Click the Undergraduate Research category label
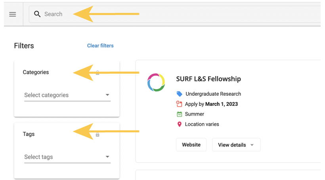The image size is (325, 180). (213, 94)
